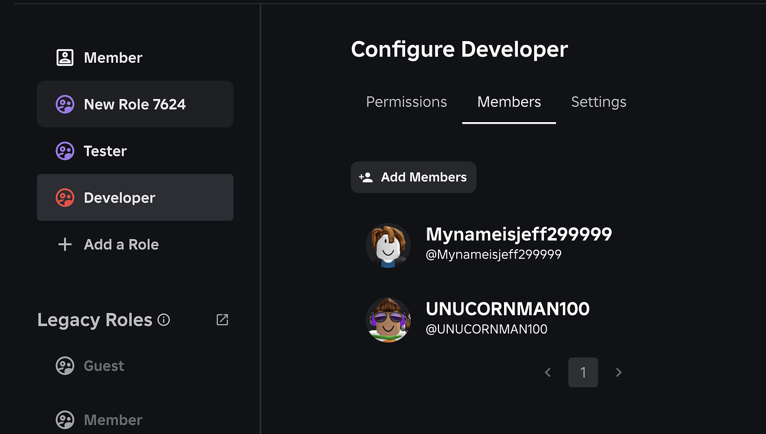This screenshot has width=766, height=434.
Task: Click UNUCORNMAN100's avatar picture
Action: [388, 320]
